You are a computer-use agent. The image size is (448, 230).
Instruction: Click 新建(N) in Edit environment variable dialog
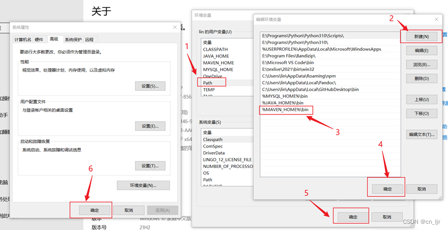[x=422, y=37]
